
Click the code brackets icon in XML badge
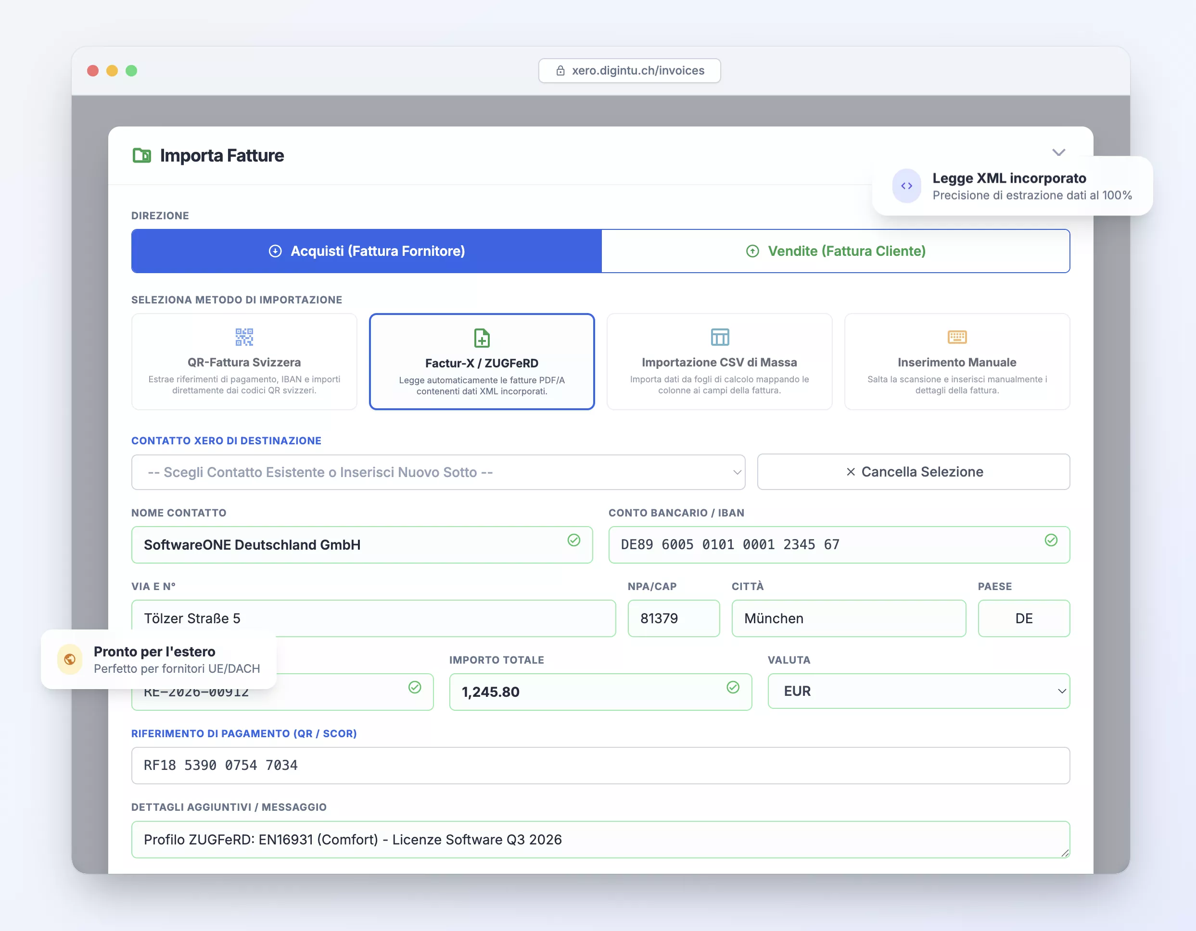click(906, 186)
